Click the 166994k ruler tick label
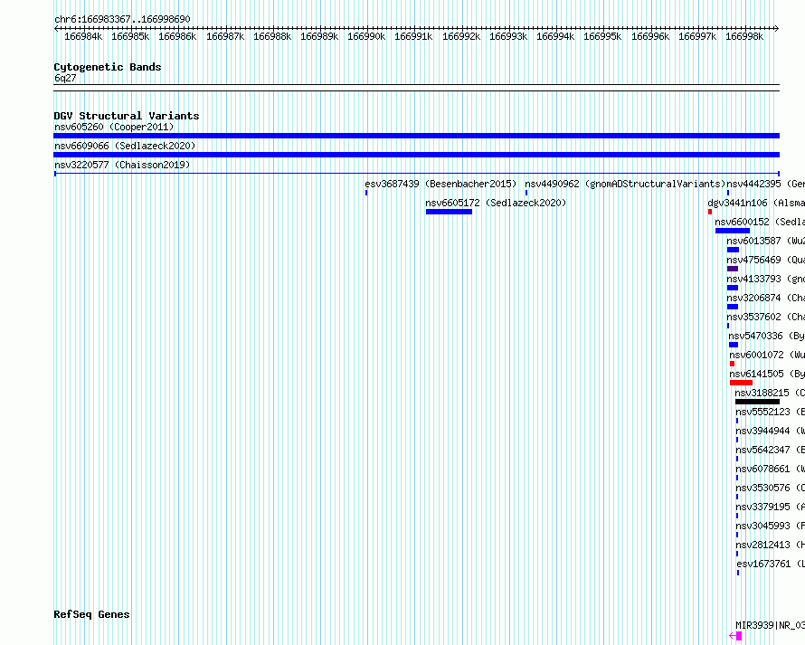805x645 pixels. [x=555, y=36]
